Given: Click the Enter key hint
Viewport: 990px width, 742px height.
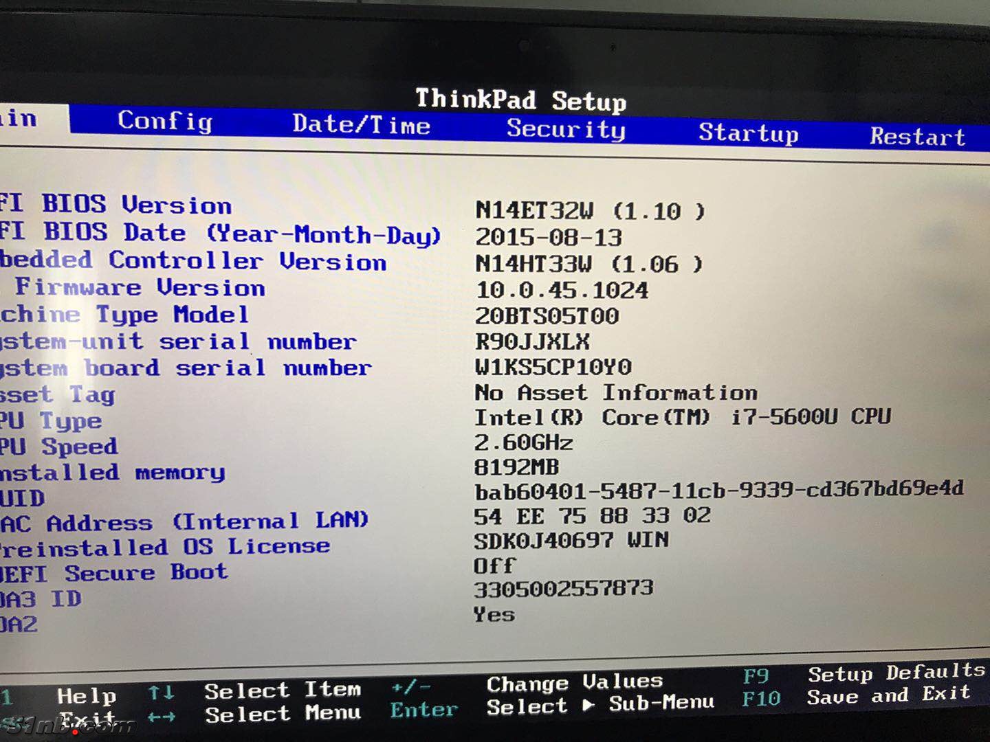Looking at the screenshot, I should (x=423, y=710).
